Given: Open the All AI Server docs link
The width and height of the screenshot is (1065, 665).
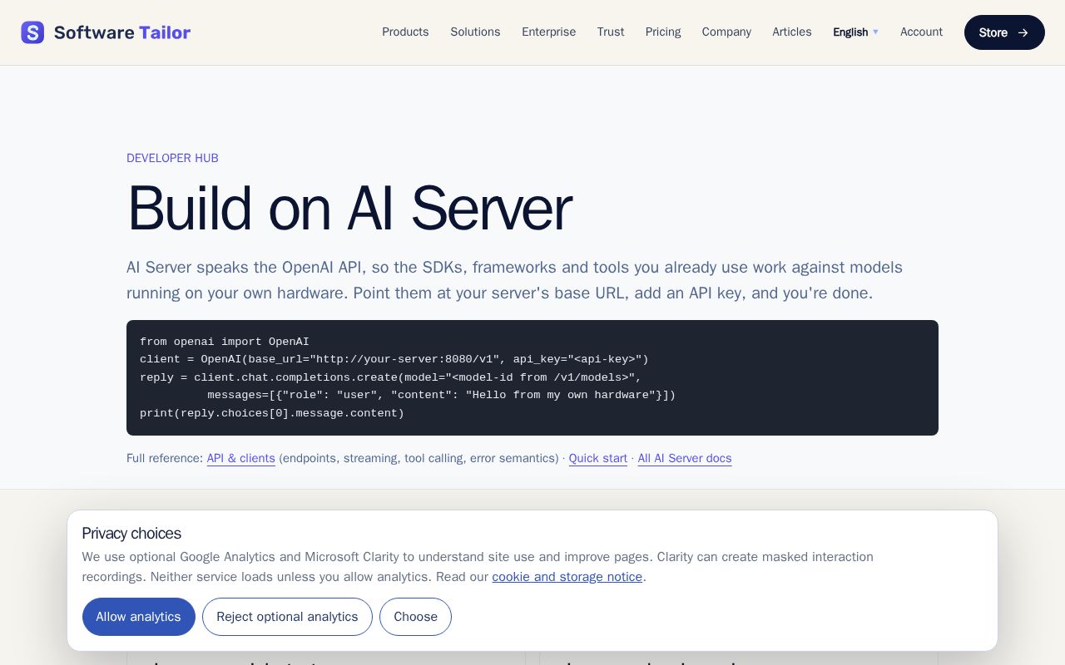Looking at the screenshot, I should 685,458.
